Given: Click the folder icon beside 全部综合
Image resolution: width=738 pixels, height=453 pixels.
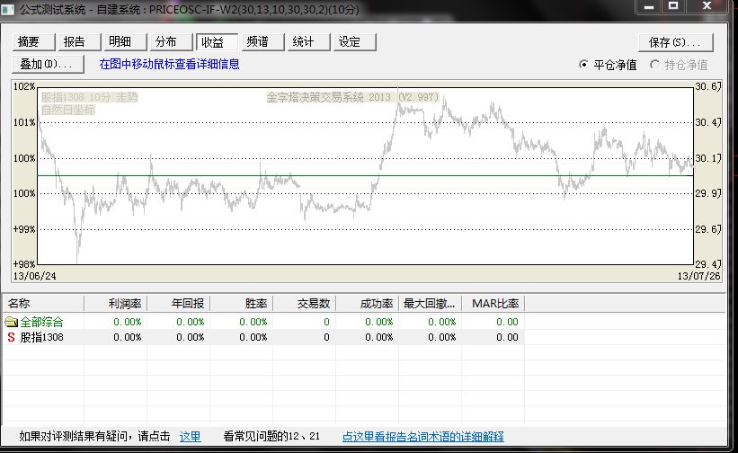Looking at the screenshot, I should (11, 322).
